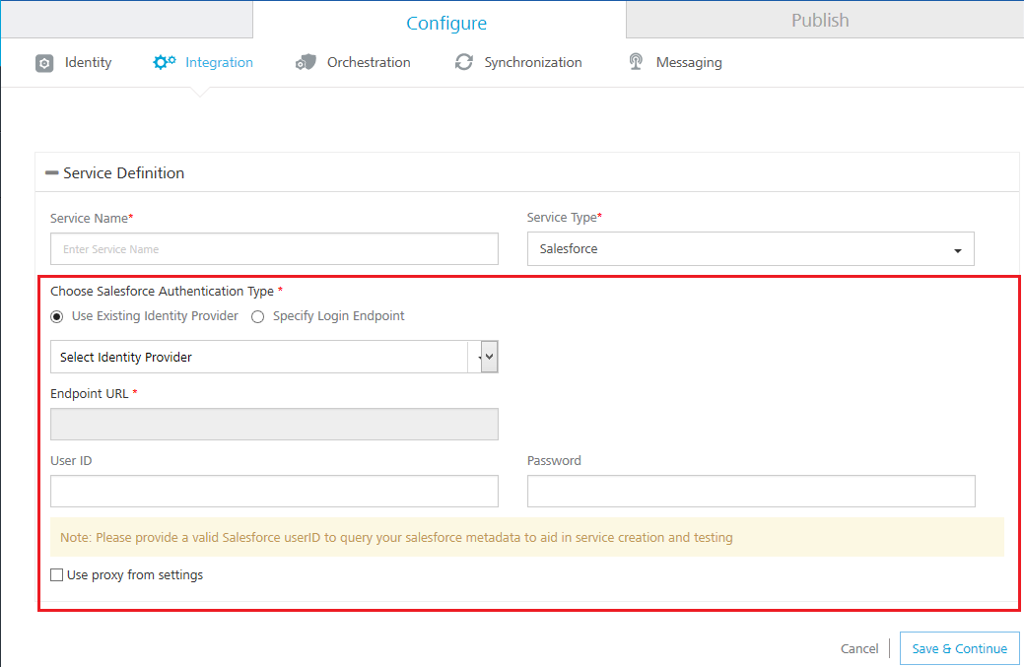This screenshot has height=667, width=1024.
Task: Click the Choose Salesforce Authentication Type label
Action: pyautogui.click(x=162, y=291)
